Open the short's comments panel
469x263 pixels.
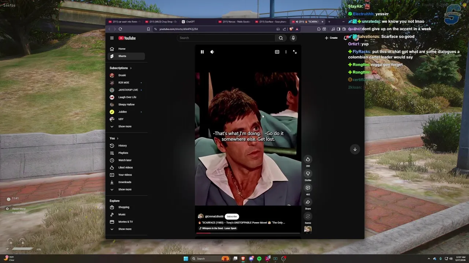tap(308, 188)
